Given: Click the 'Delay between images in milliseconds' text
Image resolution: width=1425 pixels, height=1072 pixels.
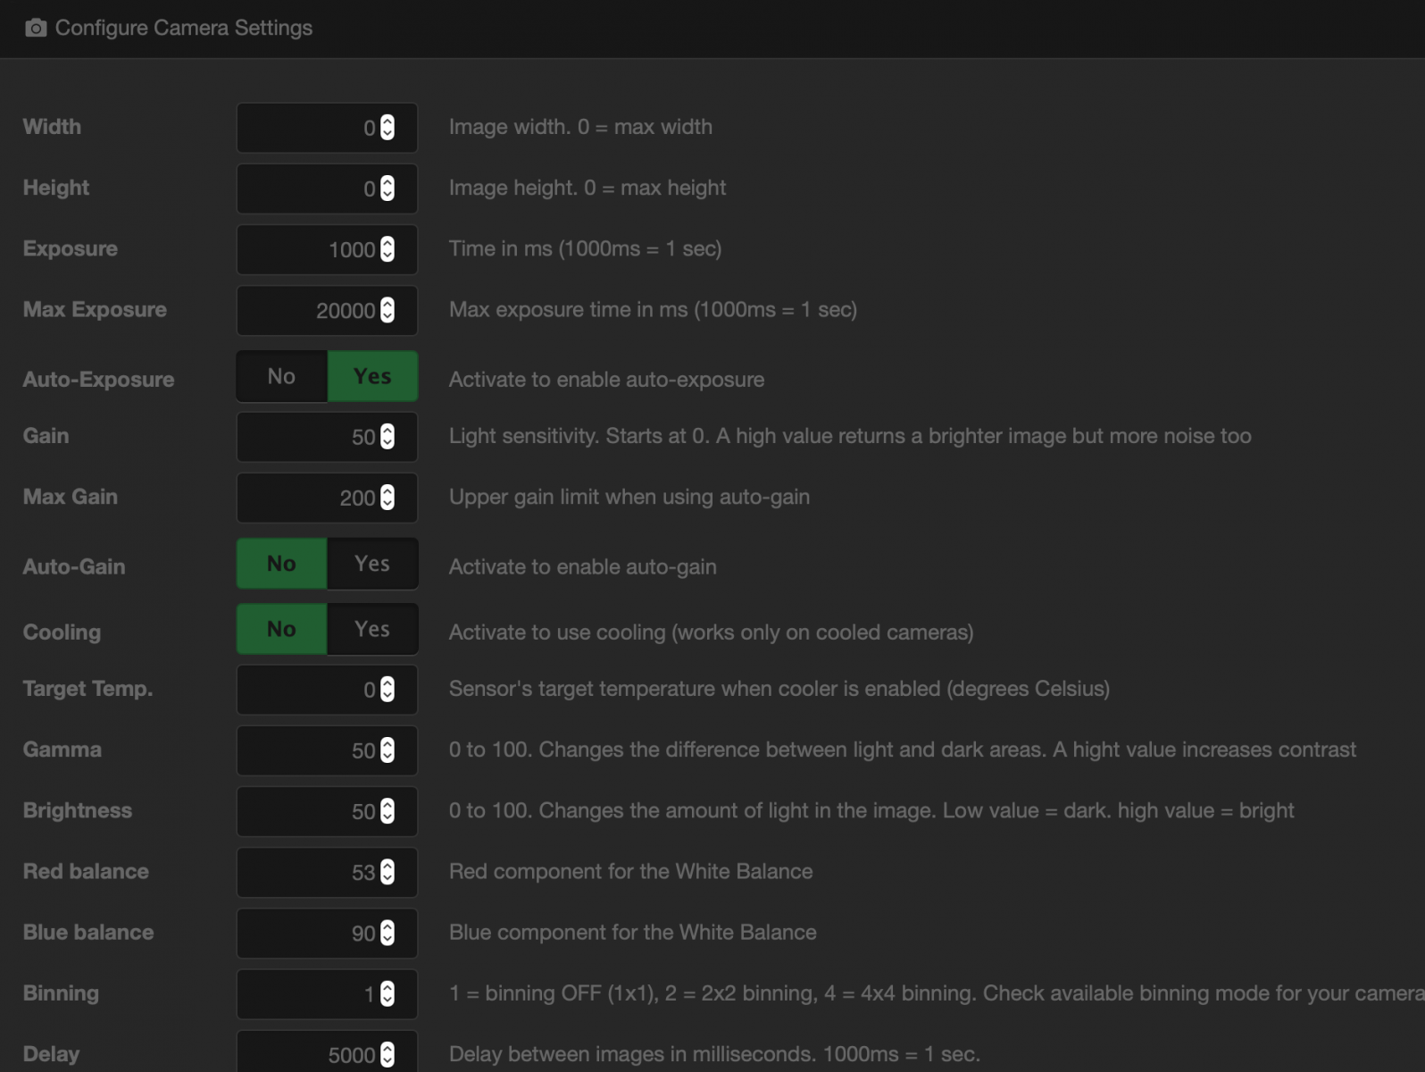Looking at the screenshot, I should pyautogui.click(x=632, y=1054).
